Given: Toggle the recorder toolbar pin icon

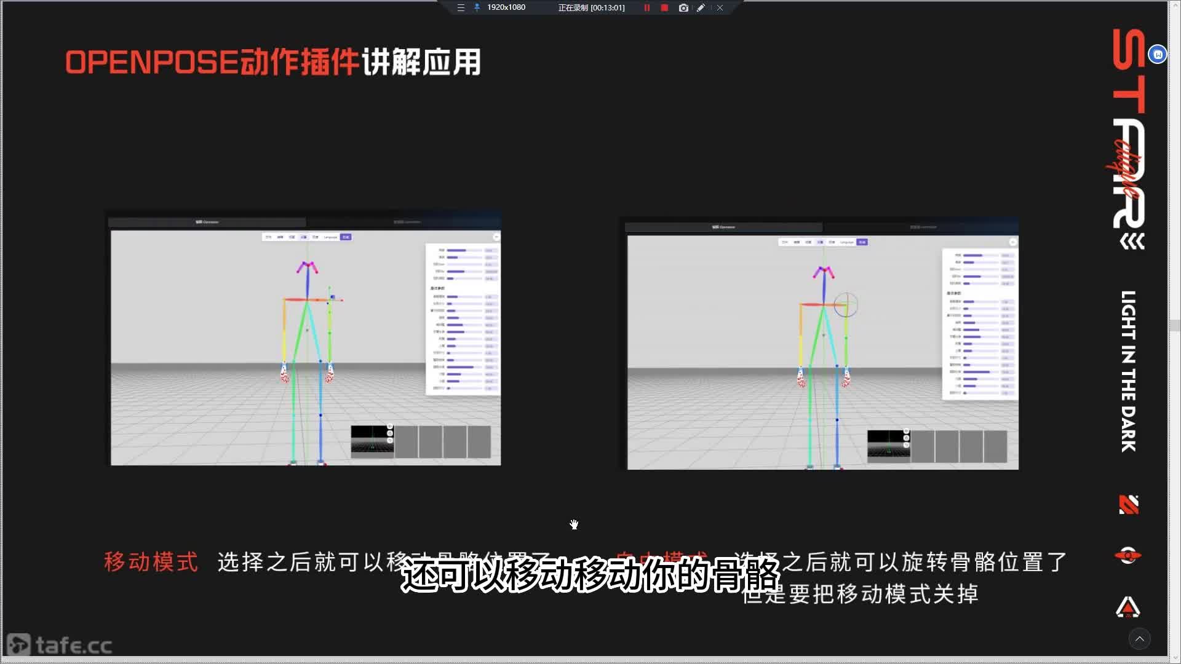Looking at the screenshot, I should [477, 7].
